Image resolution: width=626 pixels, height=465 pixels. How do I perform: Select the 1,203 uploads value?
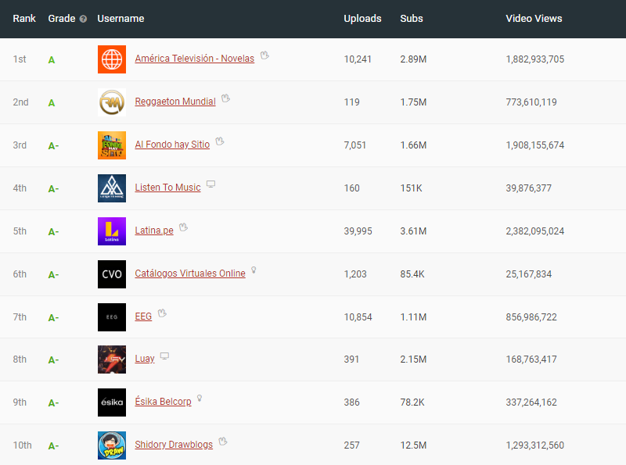(x=355, y=274)
